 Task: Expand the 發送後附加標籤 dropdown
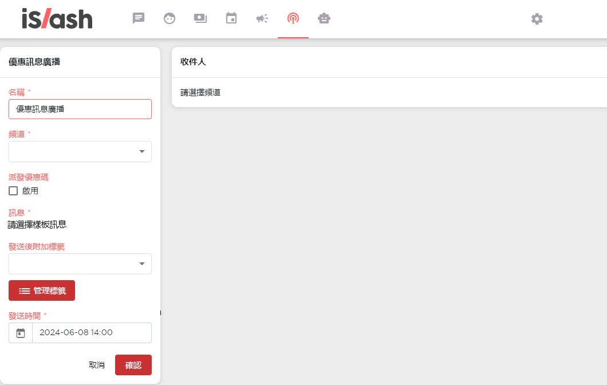pos(80,264)
